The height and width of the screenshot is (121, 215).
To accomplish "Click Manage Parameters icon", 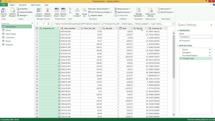I will (138, 10).
